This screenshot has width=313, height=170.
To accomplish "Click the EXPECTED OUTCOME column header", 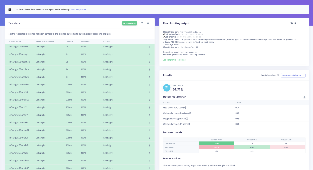I will [x=45, y=41].
